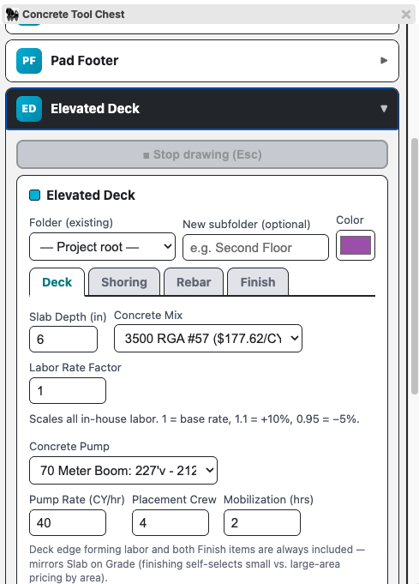This screenshot has width=419, height=584.
Task: Focus the New subfolder text field
Action: 255,247
